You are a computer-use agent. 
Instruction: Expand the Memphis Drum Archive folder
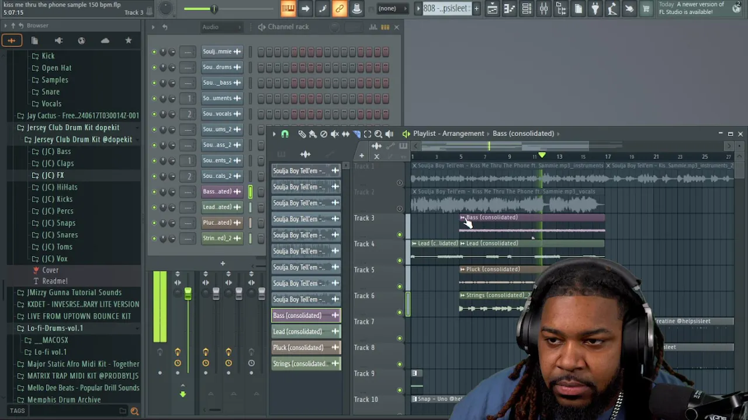64,400
